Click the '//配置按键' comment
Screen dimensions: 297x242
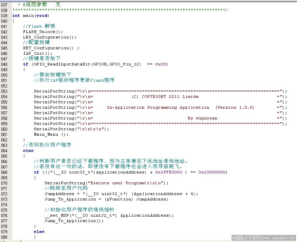[36, 42]
